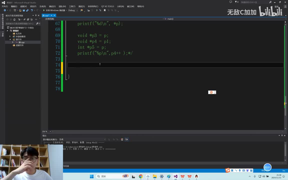This screenshot has height=180, width=288.
Task: Open the 文件(F) menu
Action: pyautogui.click(x=5, y=6)
